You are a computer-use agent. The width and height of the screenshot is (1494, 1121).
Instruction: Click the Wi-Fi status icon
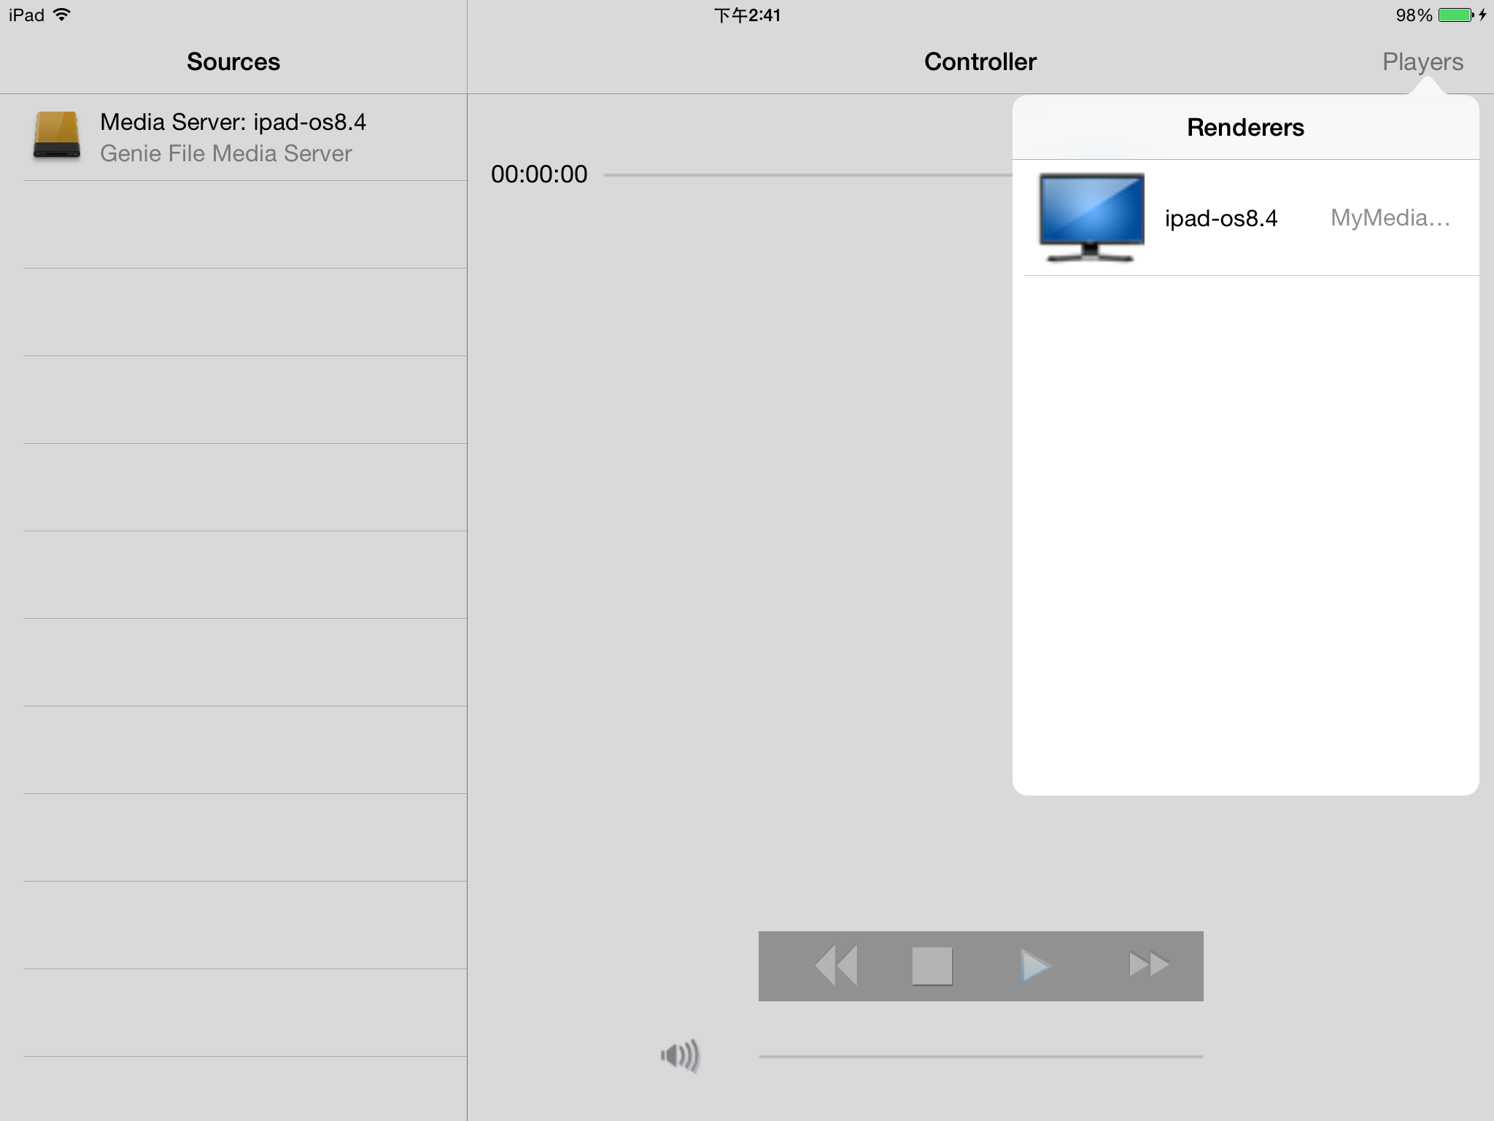pos(62,15)
